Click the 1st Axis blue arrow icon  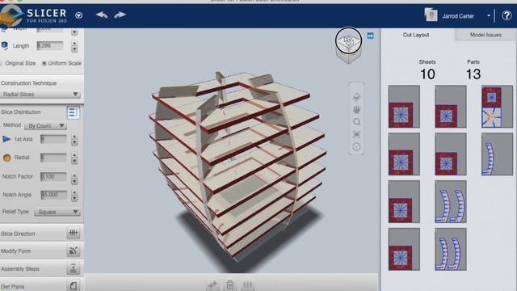[x=6, y=139]
